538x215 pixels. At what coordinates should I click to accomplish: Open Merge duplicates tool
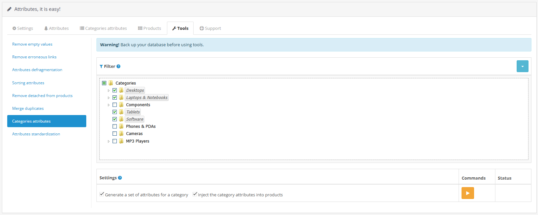28,108
